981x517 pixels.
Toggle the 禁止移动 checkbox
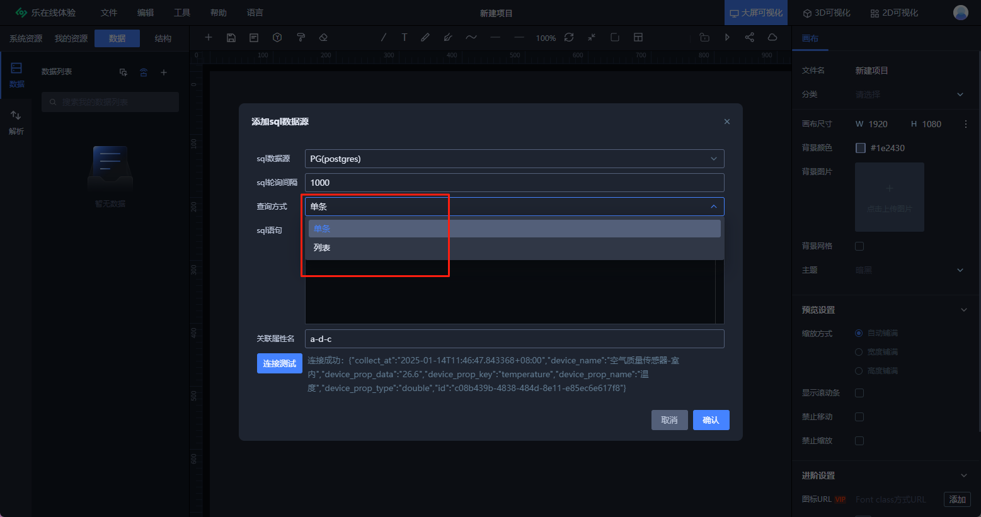pos(859,417)
